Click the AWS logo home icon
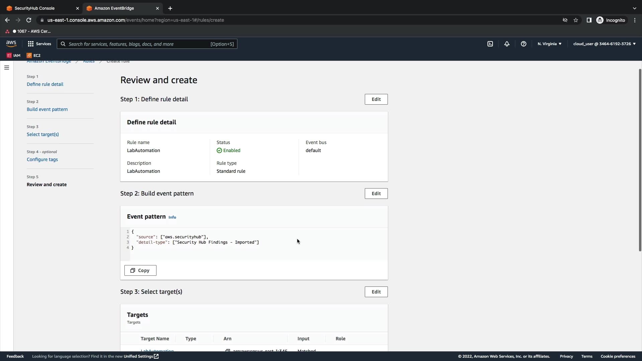642x361 pixels. [x=11, y=44]
